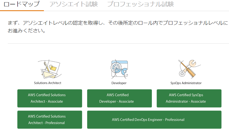Screen dimensions: 229x130
Task: Click the Developer gears icon
Action: [119, 69]
